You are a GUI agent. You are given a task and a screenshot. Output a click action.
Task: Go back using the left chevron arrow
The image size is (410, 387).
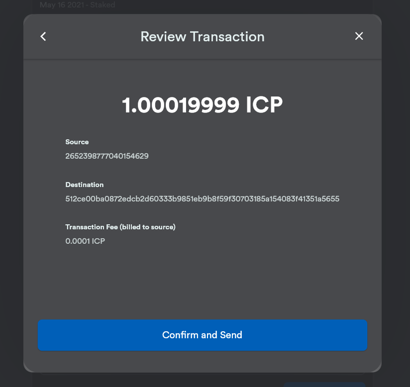click(x=43, y=36)
